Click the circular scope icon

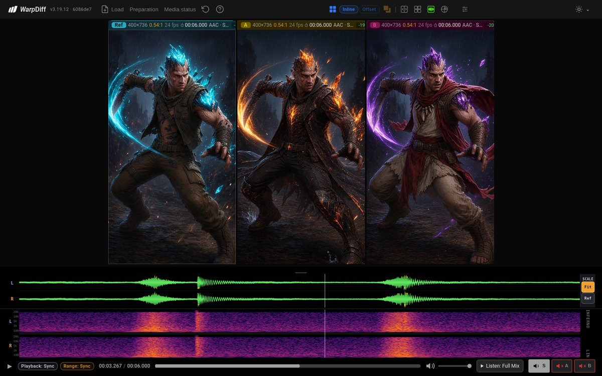click(444, 9)
